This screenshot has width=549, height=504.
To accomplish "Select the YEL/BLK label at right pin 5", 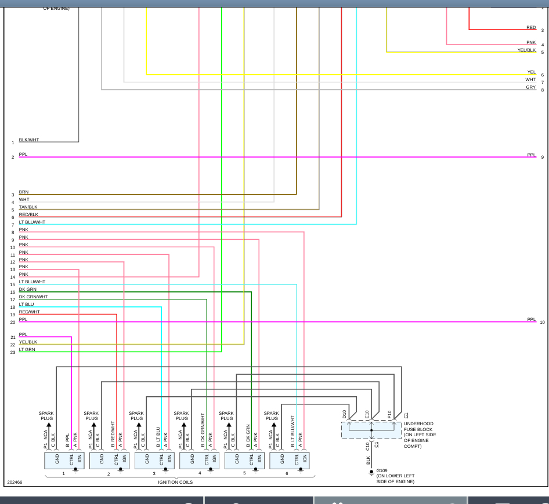I will [x=526, y=50].
